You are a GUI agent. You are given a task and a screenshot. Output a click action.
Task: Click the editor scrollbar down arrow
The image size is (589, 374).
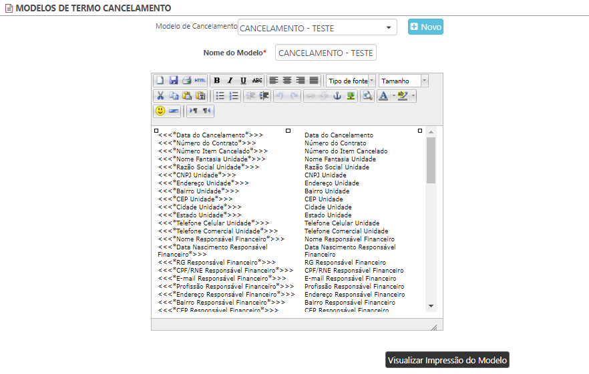pyautogui.click(x=431, y=306)
